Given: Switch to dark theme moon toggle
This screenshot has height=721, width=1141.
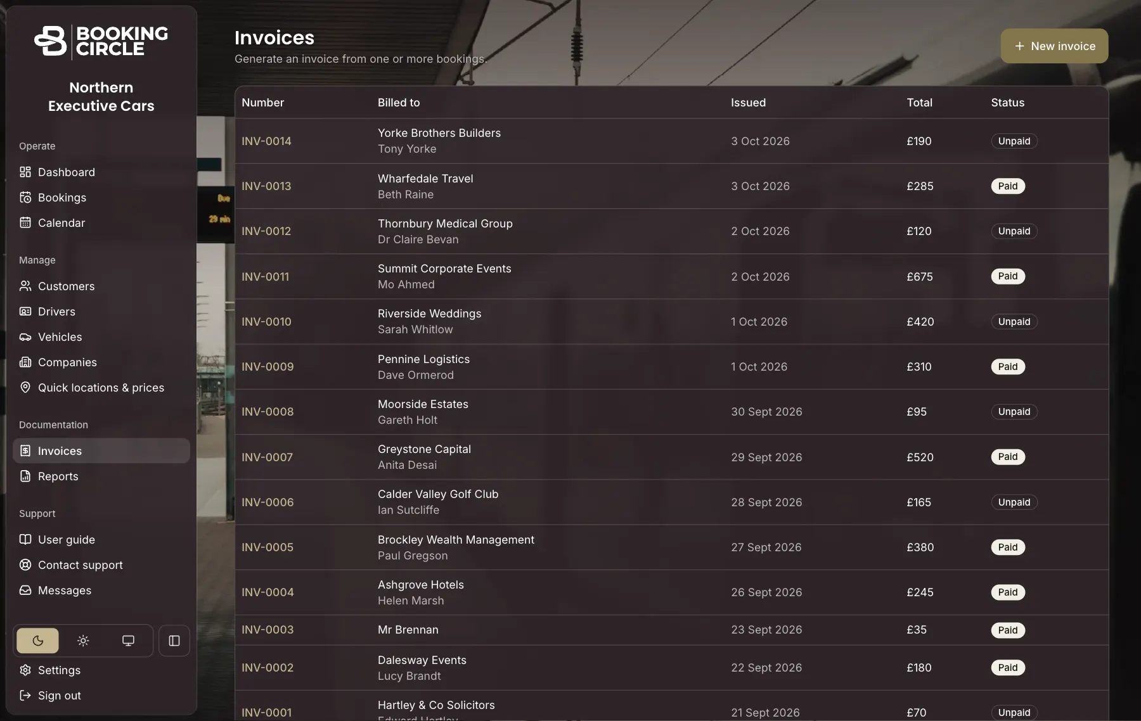Looking at the screenshot, I should tap(38, 641).
